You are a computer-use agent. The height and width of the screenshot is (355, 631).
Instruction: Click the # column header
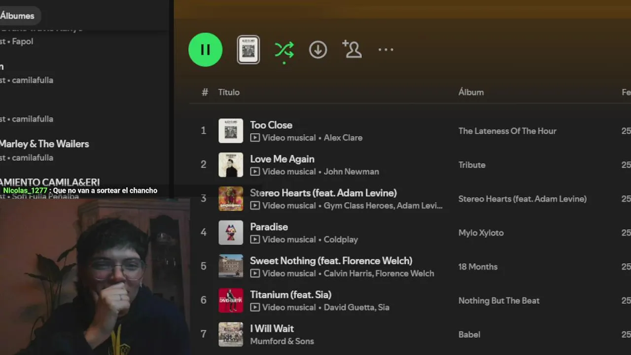coord(205,92)
